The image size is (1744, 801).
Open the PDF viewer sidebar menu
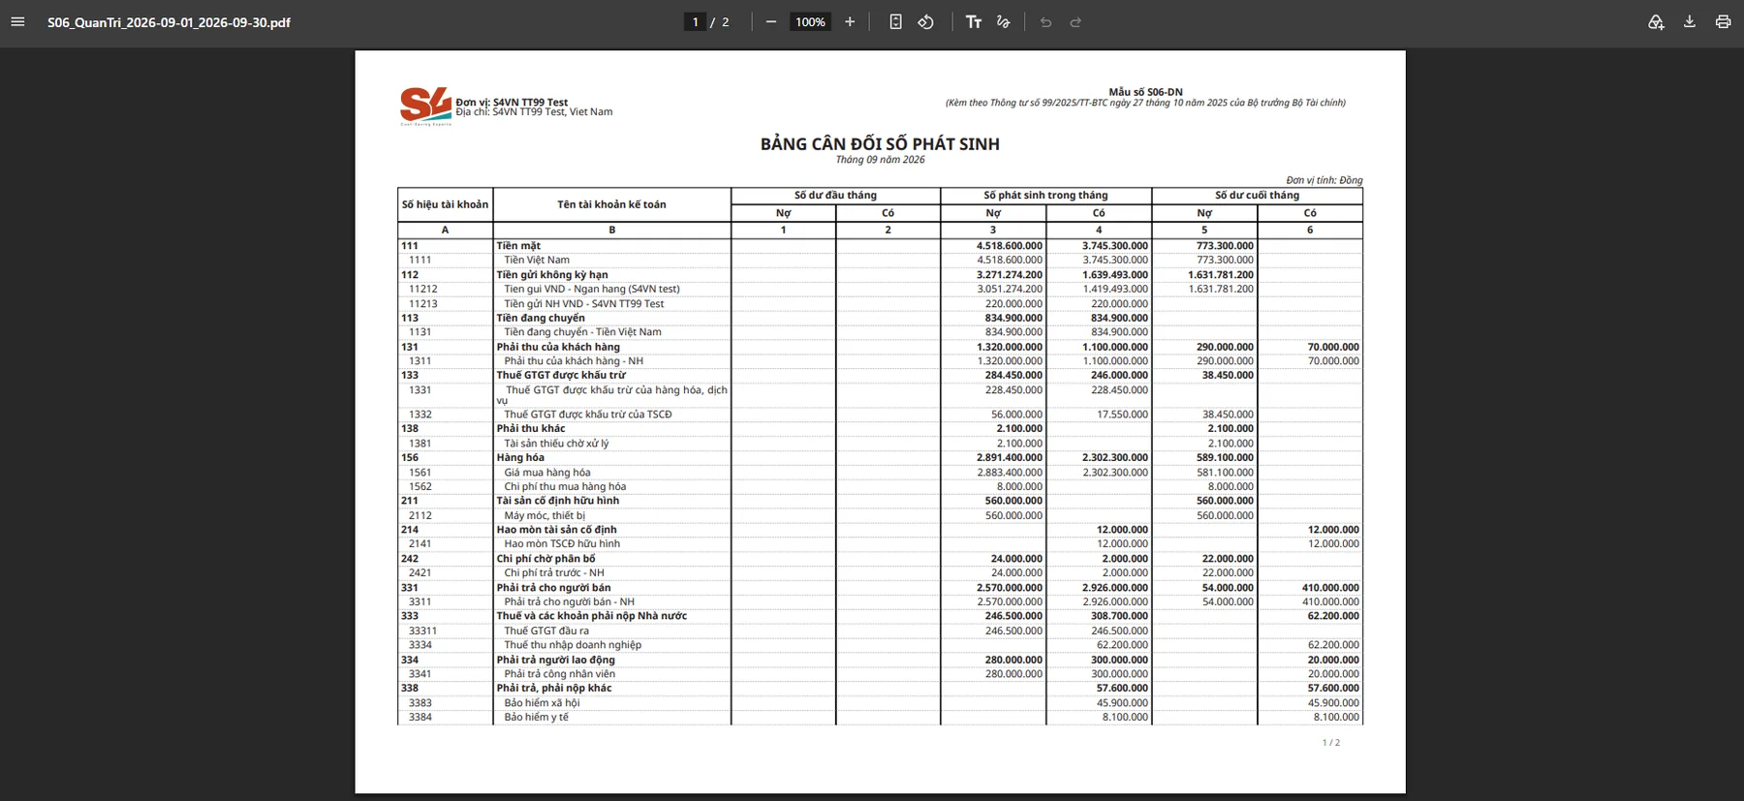17,22
